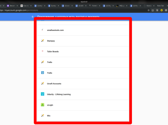Image resolution: width=168 pixels, height=125 pixels.
Task: Click the blue Trello logo icon
Action: tap(43, 73)
